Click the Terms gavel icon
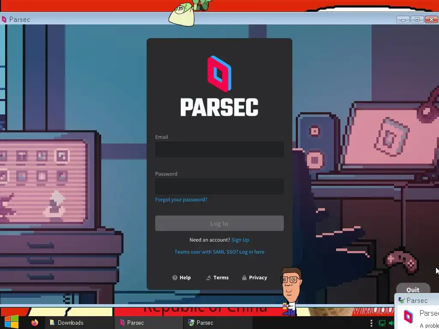The image size is (439, 329). point(209,278)
